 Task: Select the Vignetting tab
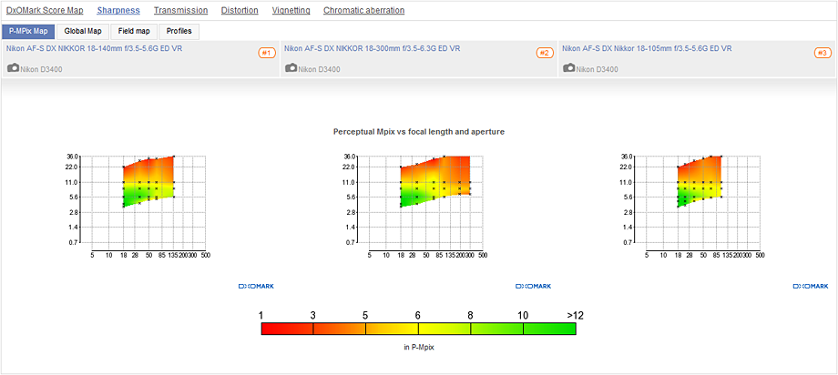(291, 10)
